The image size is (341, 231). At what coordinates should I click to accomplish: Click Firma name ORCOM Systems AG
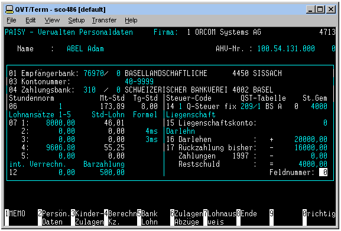pos(228,32)
